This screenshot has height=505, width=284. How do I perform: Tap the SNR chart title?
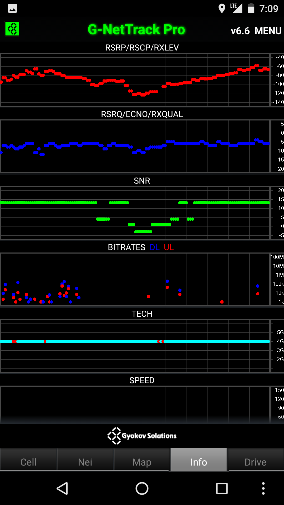pos(142,181)
